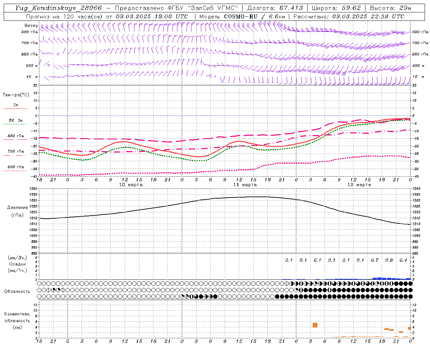Click the Осадки precipitation label

coord(17,264)
